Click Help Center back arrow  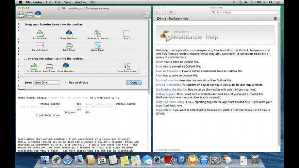click(157, 12)
